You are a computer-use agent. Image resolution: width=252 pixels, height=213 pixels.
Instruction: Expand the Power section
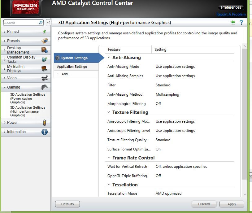[x=5, y=123]
